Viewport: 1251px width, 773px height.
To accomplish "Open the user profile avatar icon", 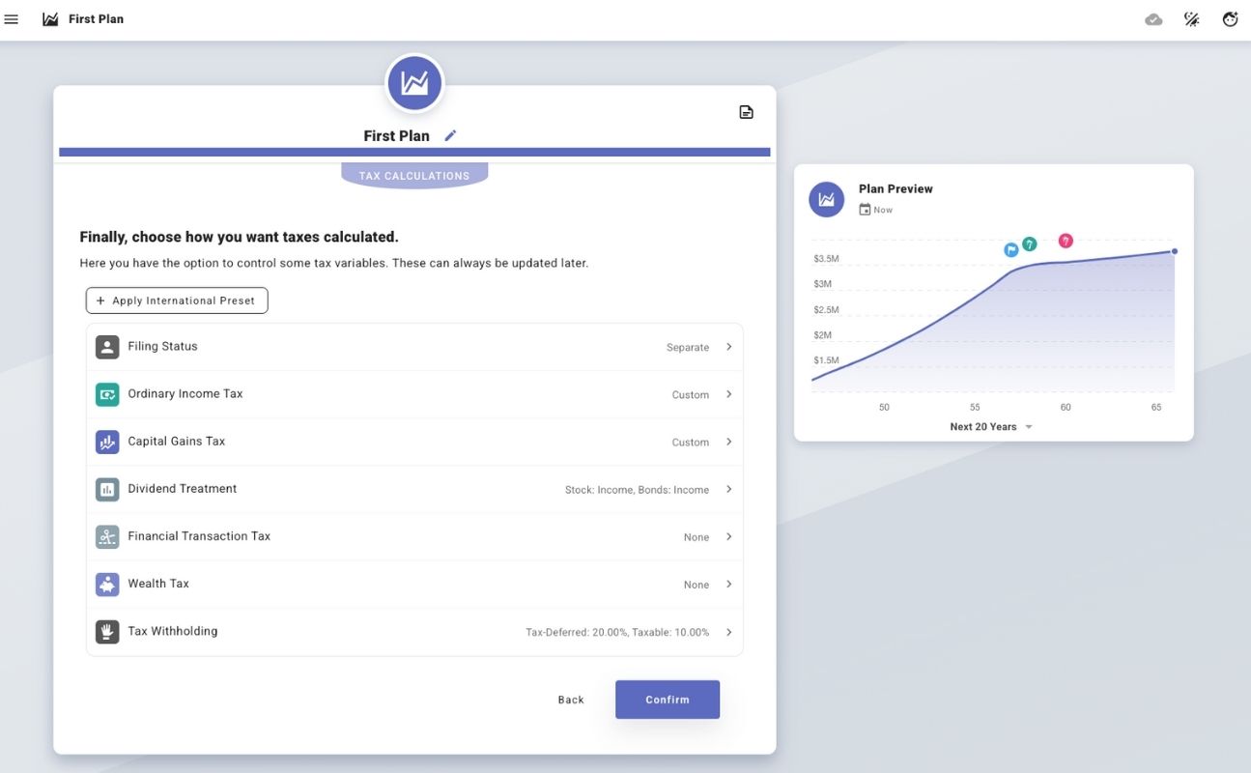I will coord(1230,19).
